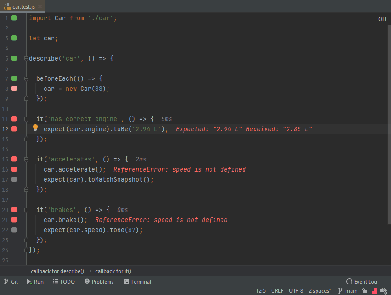Open the IDE status settings icon
The width and height of the screenshot is (391, 295).
[x=383, y=291]
